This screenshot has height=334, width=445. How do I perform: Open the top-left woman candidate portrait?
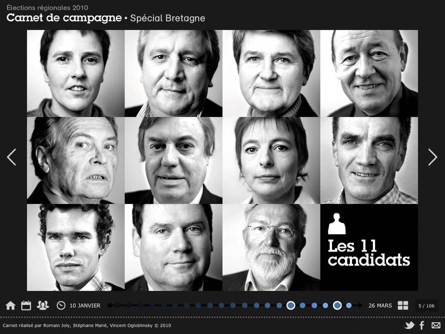click(x=76, y=73)
